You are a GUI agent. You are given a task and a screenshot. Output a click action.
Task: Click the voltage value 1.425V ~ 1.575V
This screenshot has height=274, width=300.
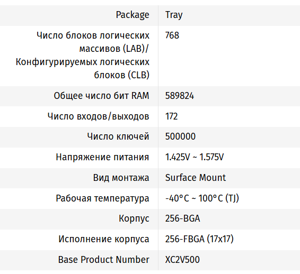[x=195, y=157]
